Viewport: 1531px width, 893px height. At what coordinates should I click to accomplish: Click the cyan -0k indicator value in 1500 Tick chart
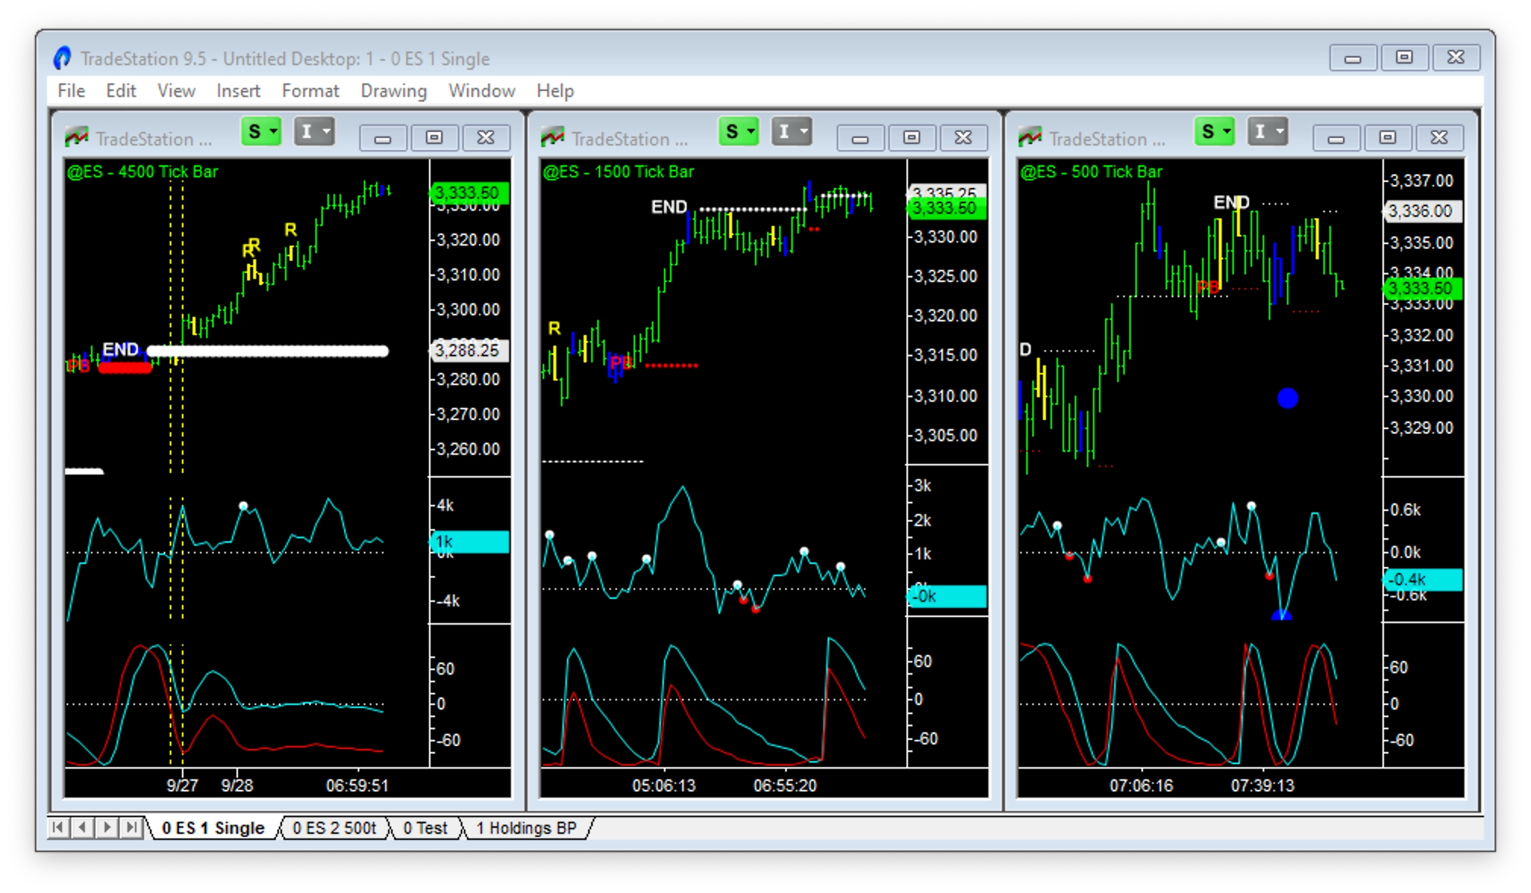tap(947, 596)
